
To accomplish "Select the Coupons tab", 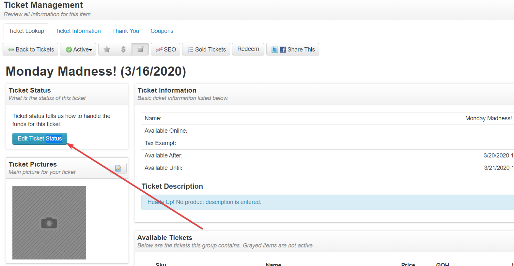I will (x=162, y=31).
